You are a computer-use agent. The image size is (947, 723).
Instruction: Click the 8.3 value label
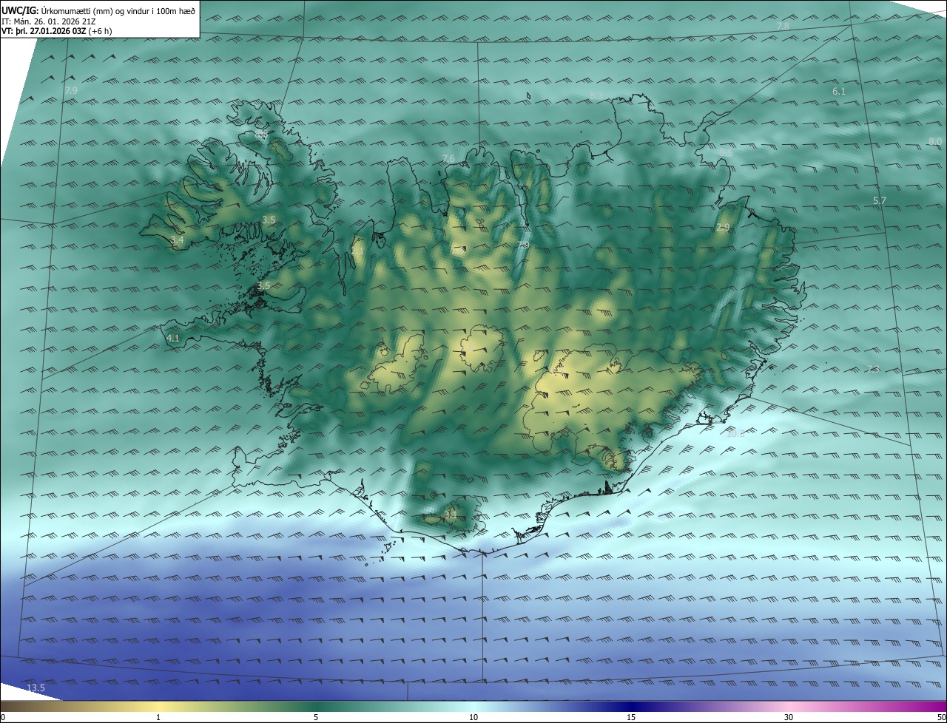596,96
